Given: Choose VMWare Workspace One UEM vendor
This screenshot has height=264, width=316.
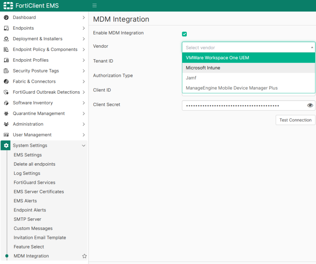Looking at the screenshot, I should [249, 58].
